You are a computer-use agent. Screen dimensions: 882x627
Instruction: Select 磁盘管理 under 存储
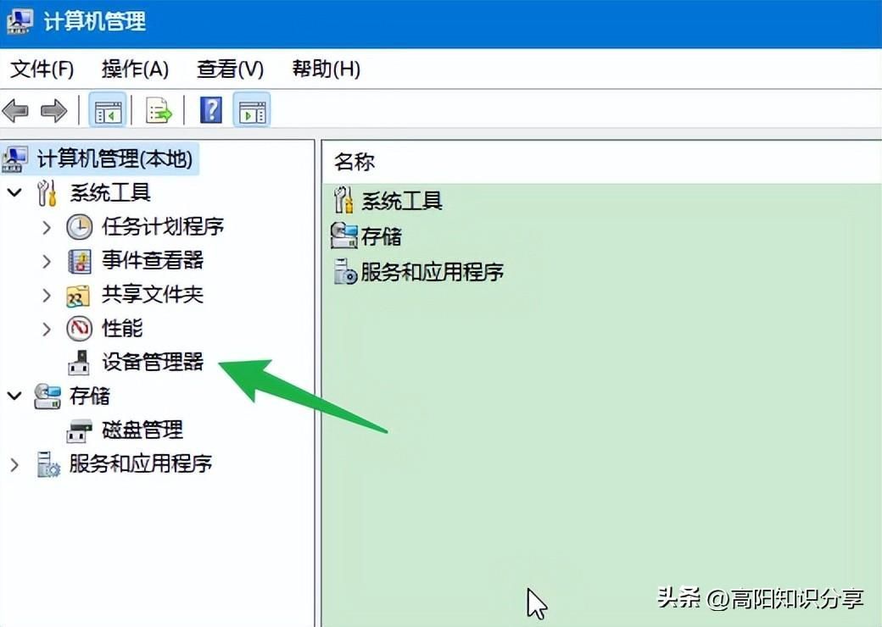(142, 430)
